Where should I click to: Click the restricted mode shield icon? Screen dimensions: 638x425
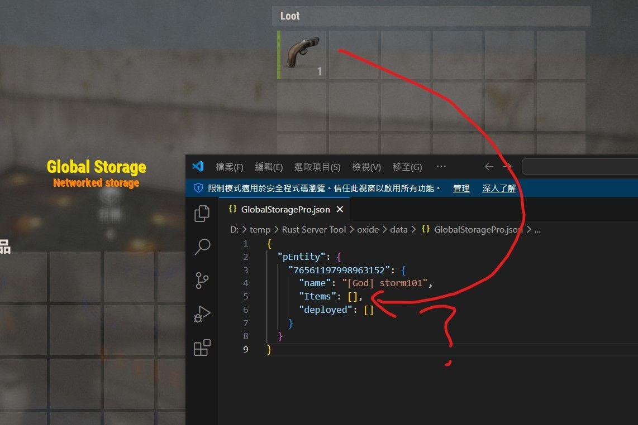click(198, 188)
